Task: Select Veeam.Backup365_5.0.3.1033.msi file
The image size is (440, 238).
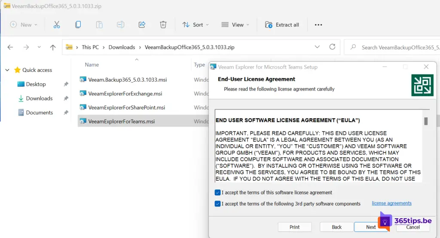Action: click(x=127, y=80)
